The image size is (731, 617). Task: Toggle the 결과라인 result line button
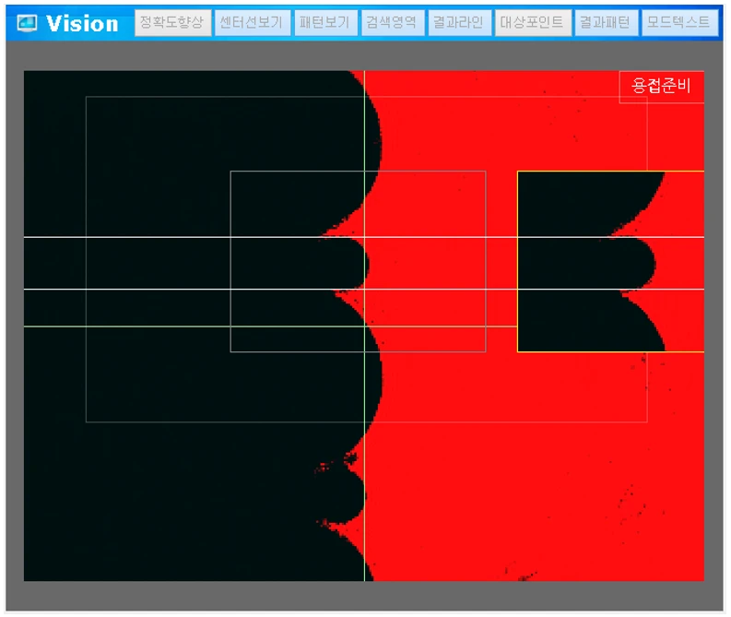point(459,22)
